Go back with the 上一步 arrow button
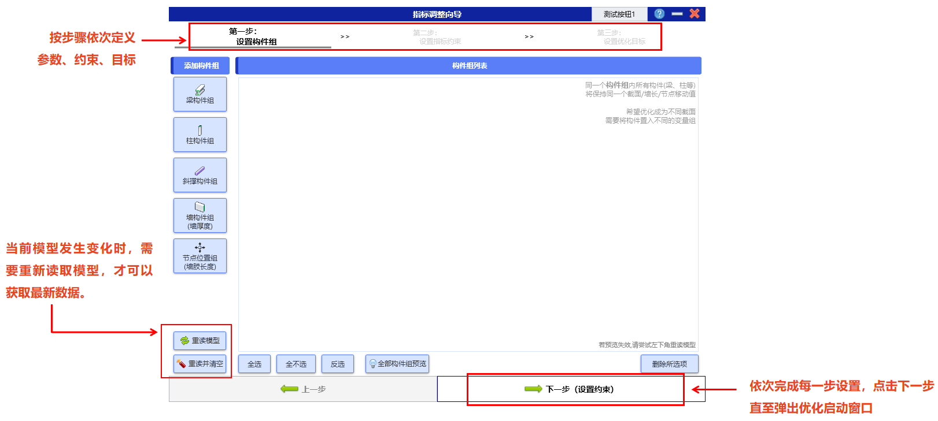This screenshot has height=421, width=938. click(303, 389)
